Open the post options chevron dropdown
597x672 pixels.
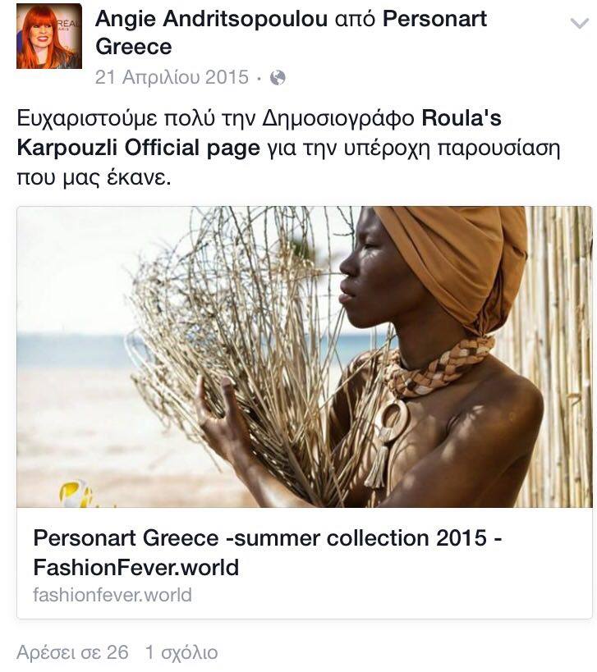580,23
